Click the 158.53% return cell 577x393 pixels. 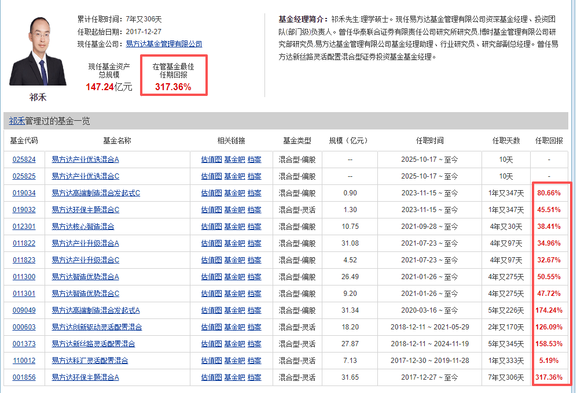coord(549,344)
